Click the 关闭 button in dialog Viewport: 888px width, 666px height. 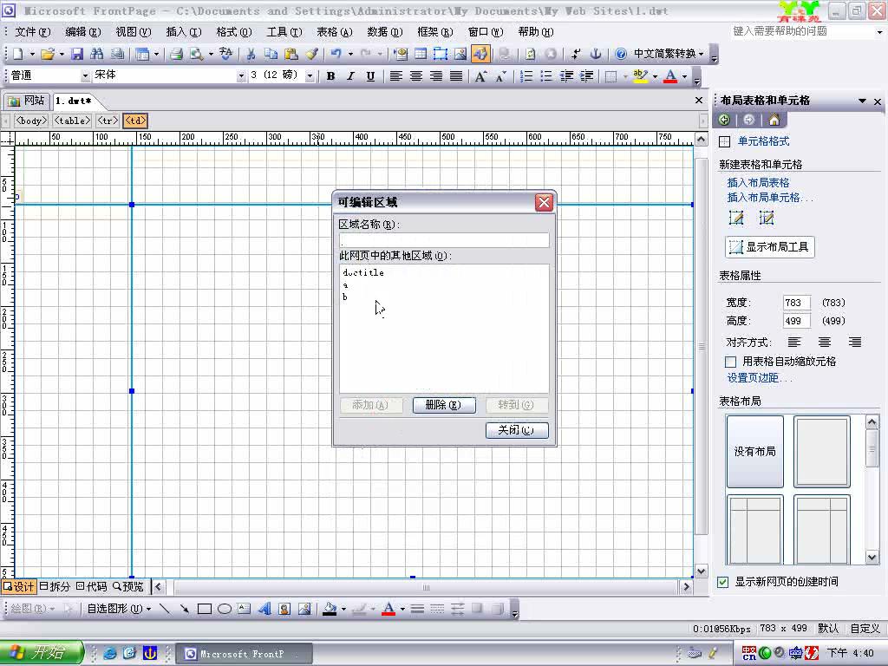pos(517,430)
